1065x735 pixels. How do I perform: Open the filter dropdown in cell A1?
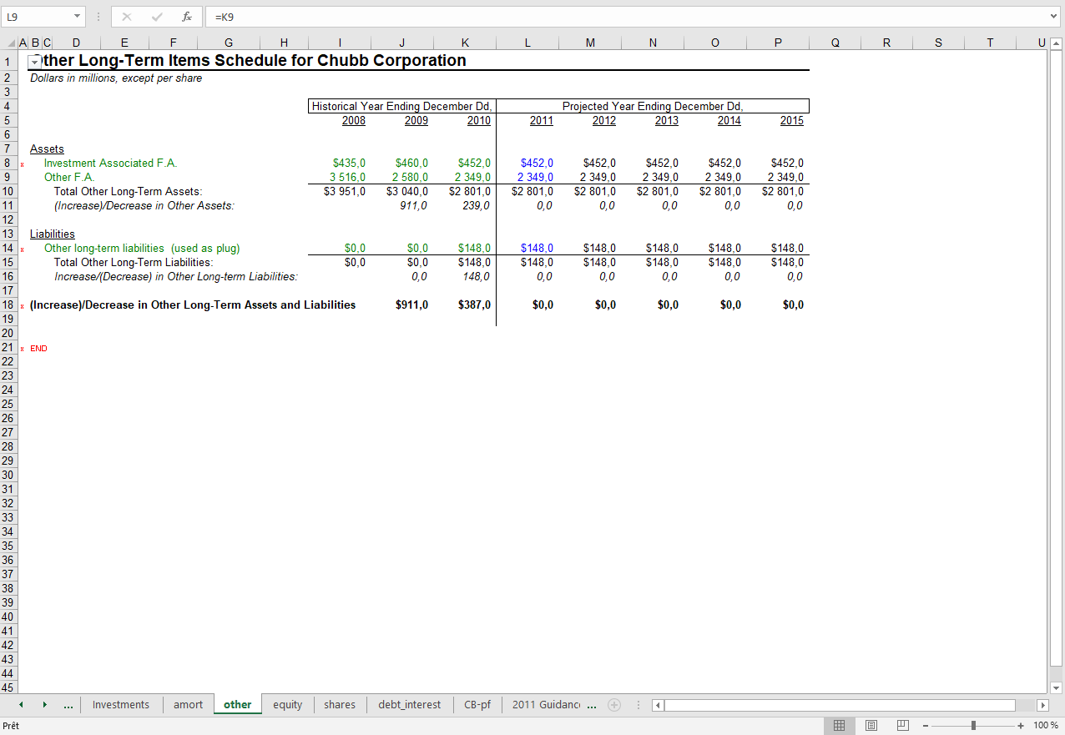click(34, 61)
